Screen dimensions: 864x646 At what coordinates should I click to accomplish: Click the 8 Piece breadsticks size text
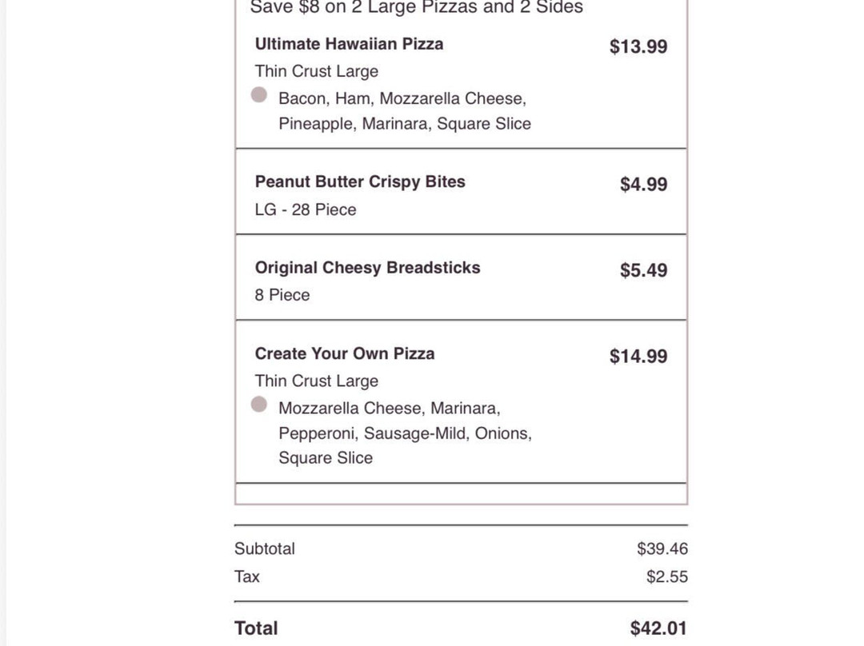pyautogui.click(x=282, y=295)
